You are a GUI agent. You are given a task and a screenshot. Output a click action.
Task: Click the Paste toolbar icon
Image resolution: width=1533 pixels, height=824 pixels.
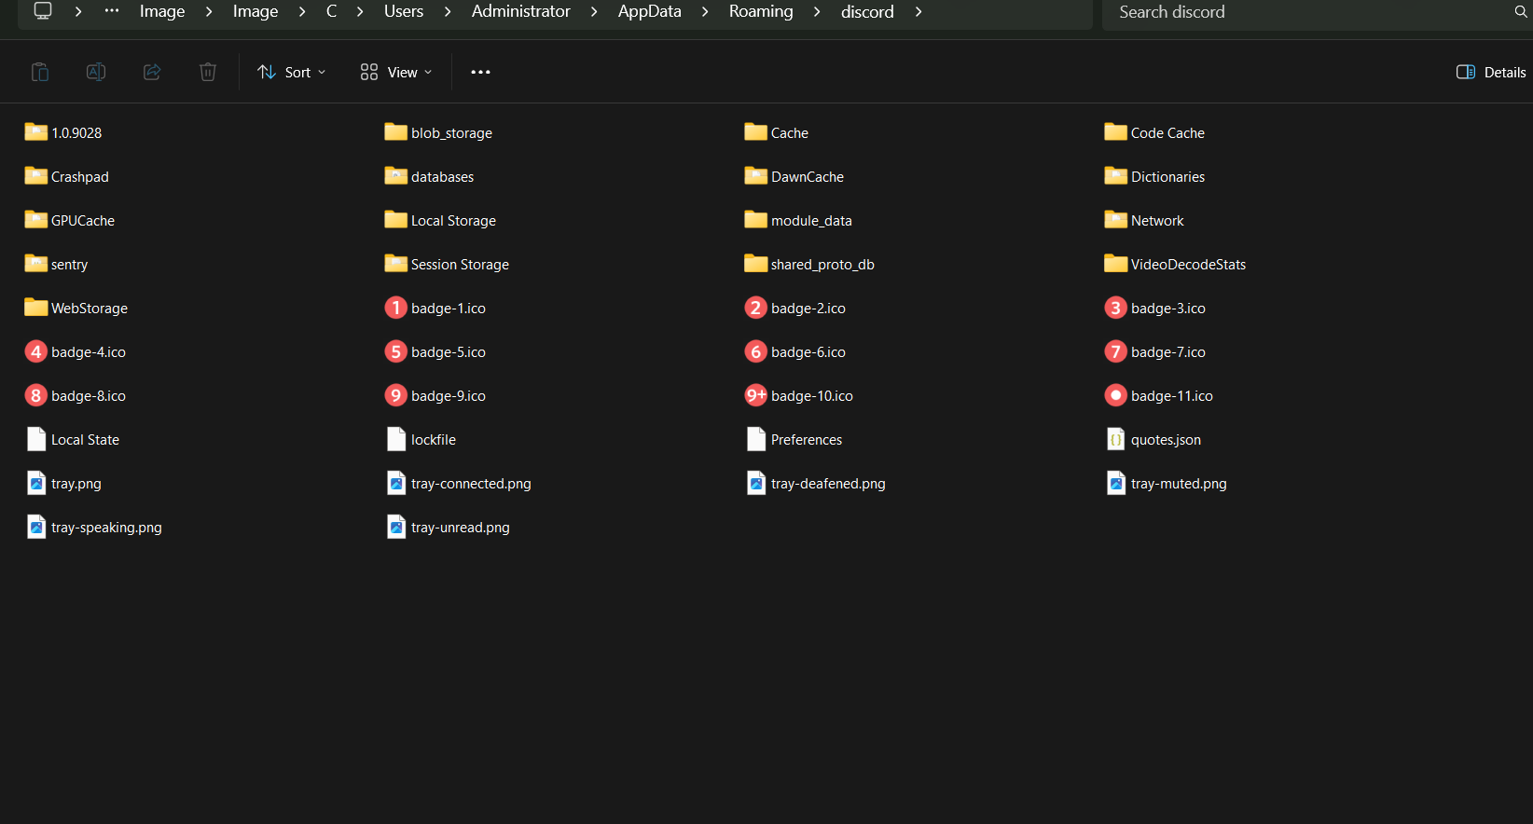pos(40,72)
